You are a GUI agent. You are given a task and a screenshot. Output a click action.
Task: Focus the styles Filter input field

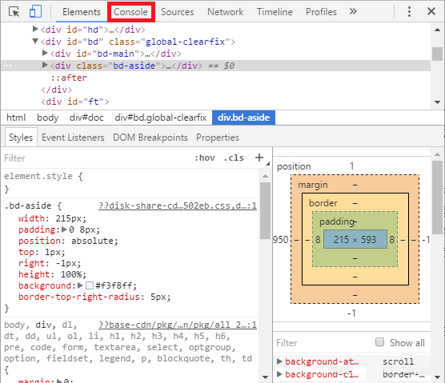(x=97, y=158)
